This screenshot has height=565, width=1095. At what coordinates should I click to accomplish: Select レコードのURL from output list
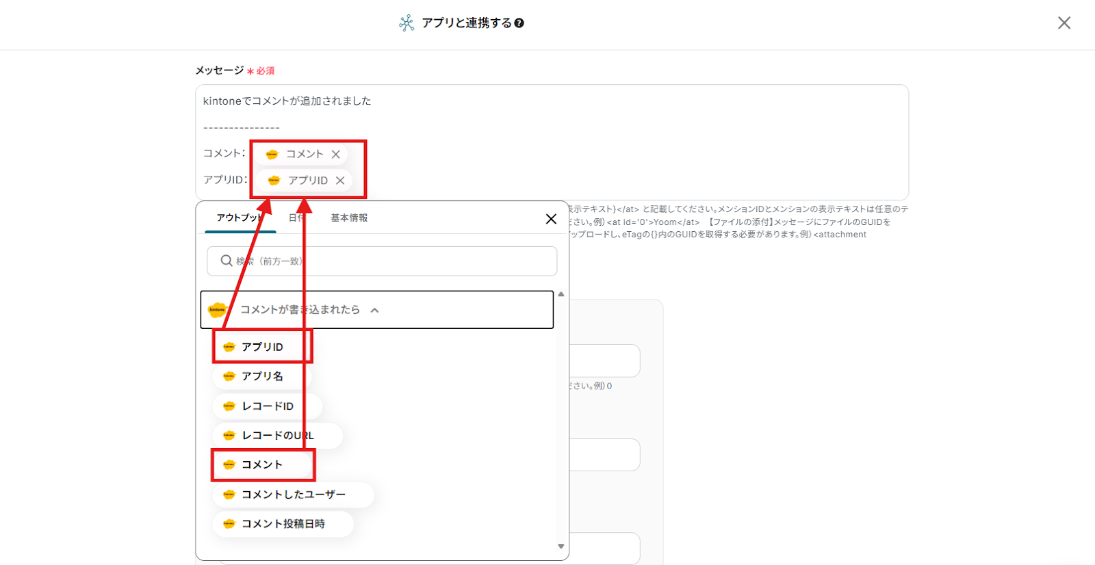pyautogui.click(x=277, y=436)
